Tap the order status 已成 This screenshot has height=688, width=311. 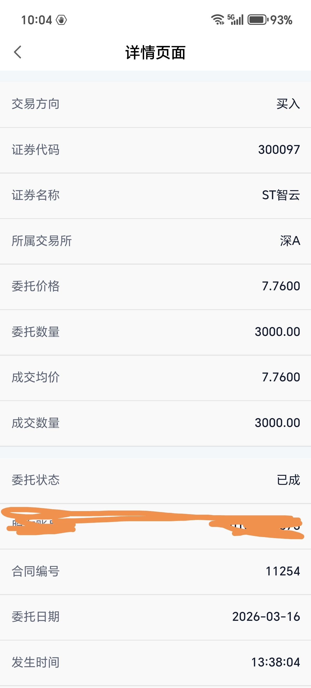pos(288,480)
